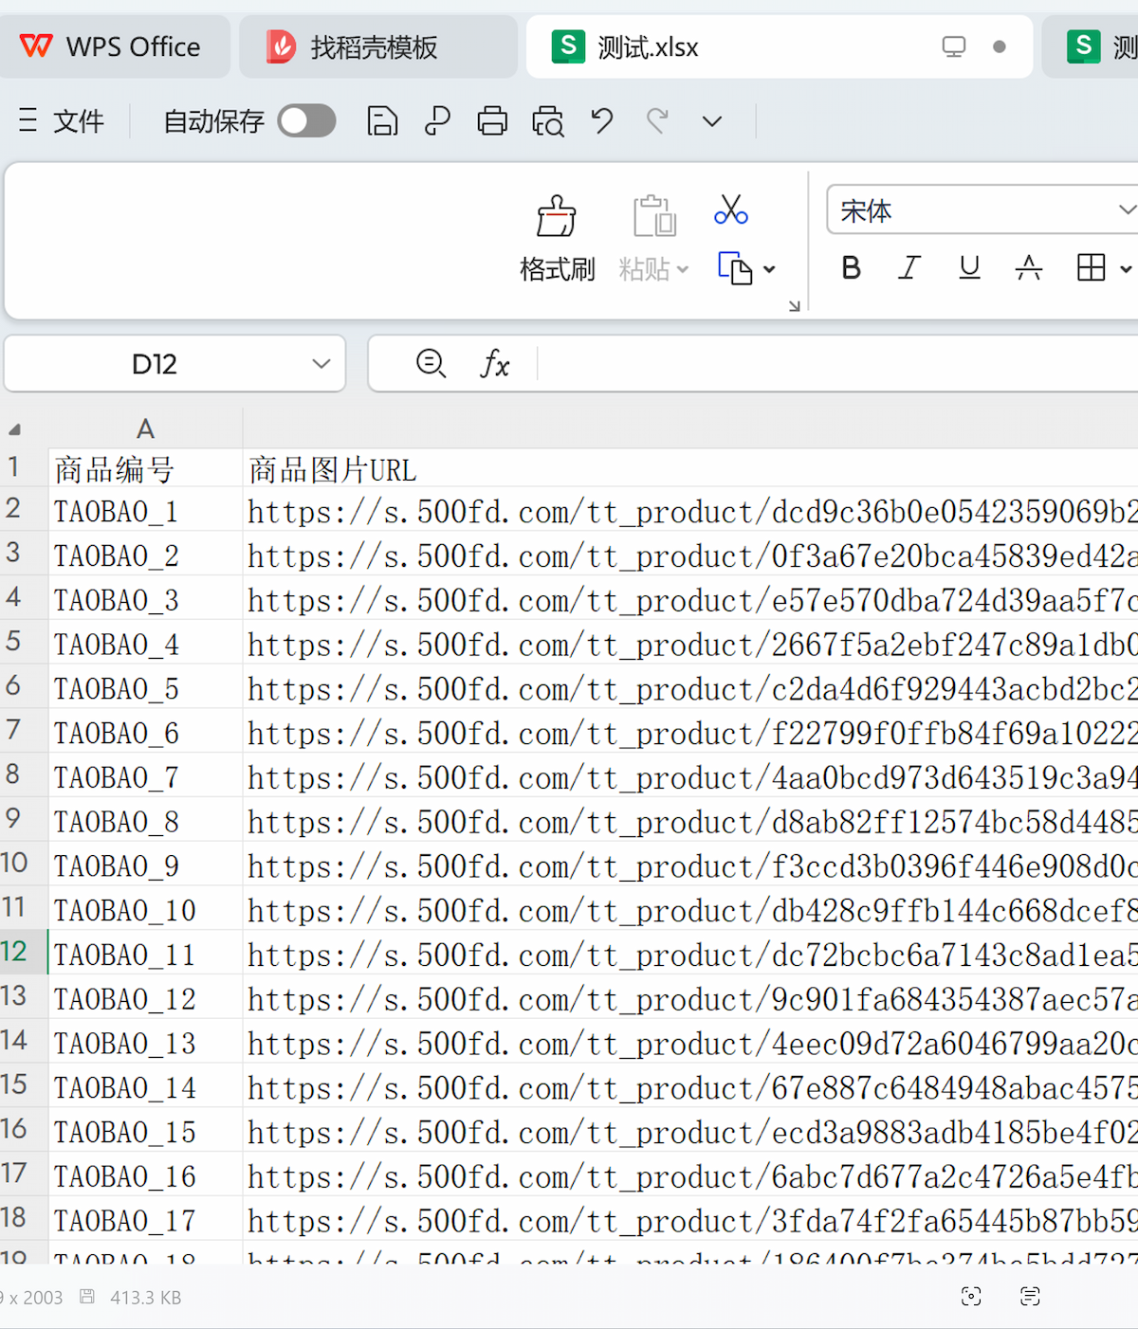Screen dimensions: 1138x1329
Task: Toggle underline formatting
Action: 969,268
